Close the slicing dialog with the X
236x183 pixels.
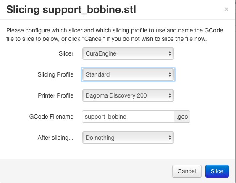point(226,9)
